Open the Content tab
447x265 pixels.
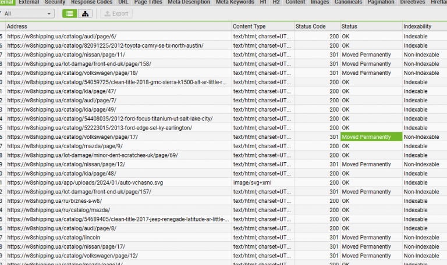[x=295, y=2]
